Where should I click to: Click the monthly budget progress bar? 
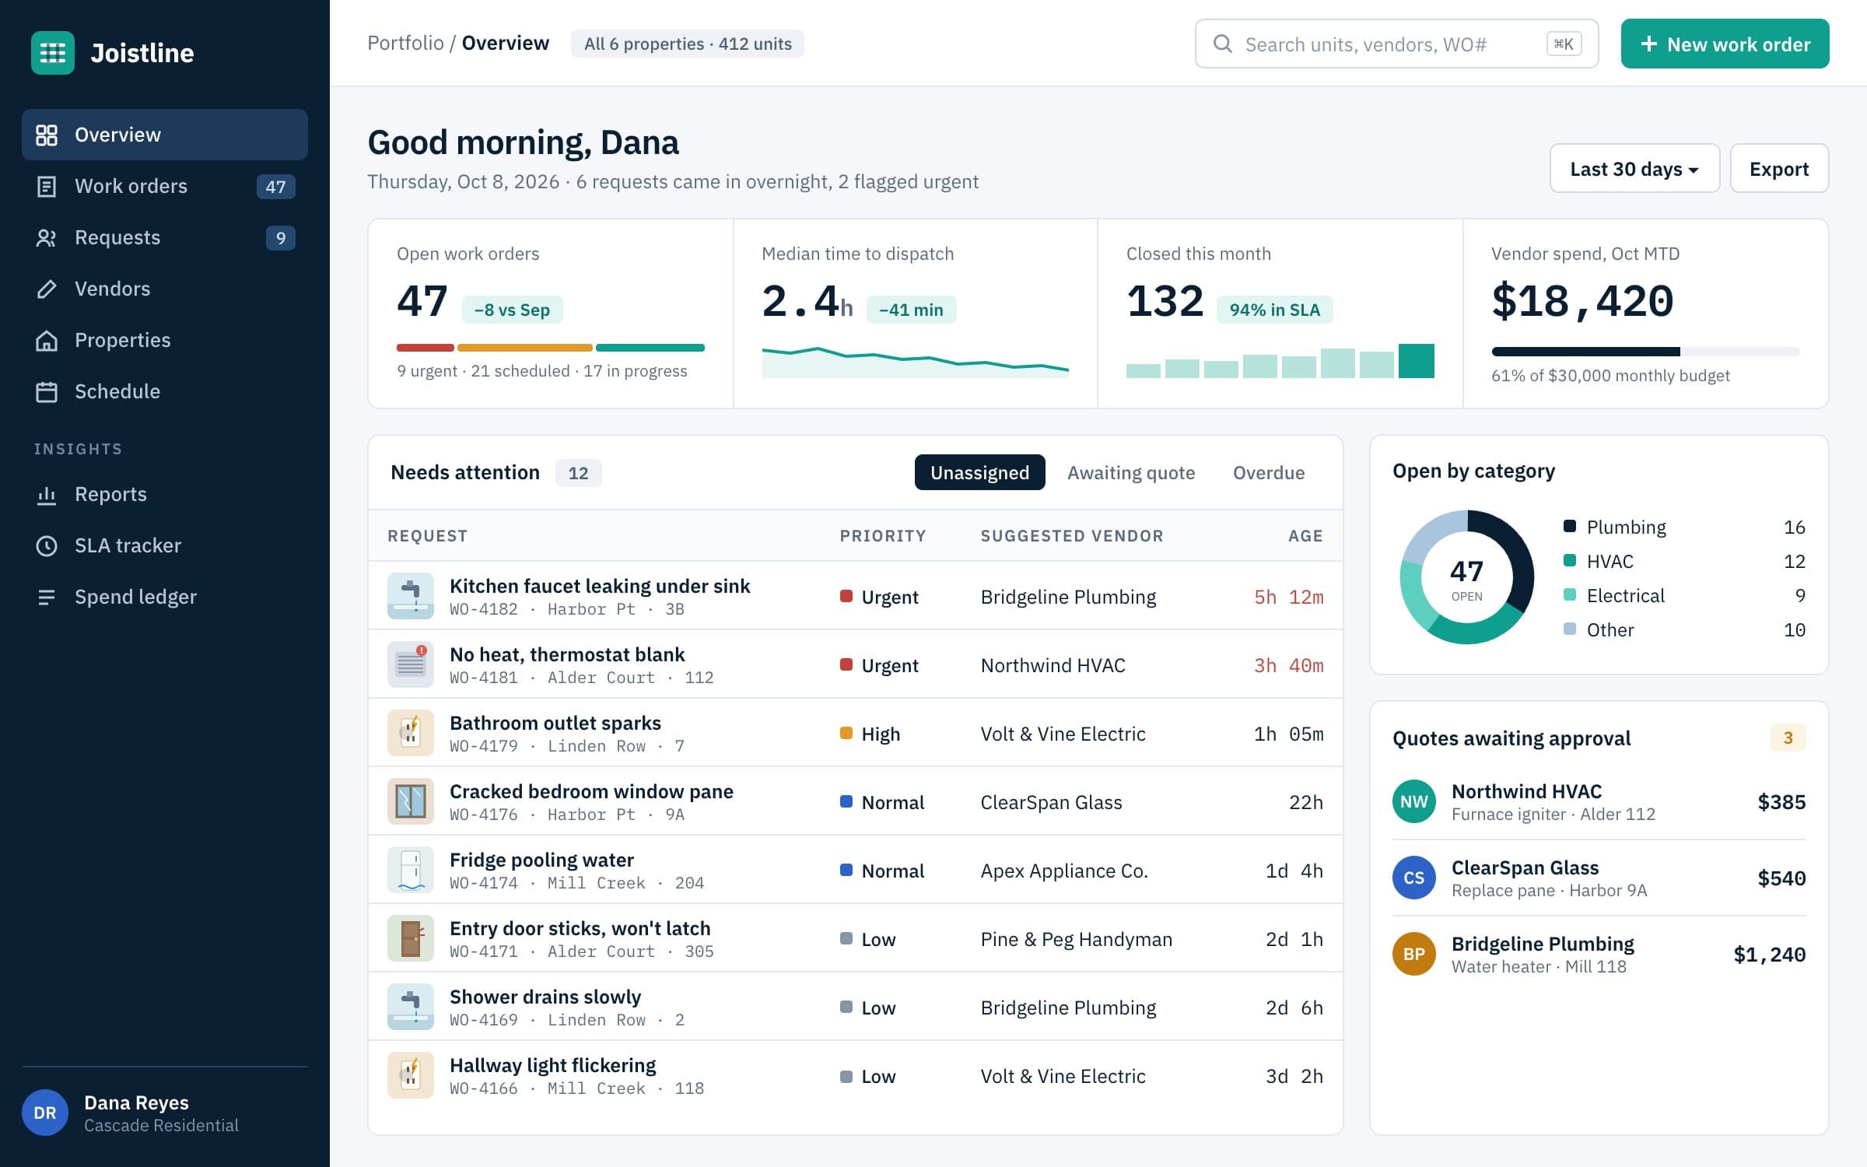pos(1645,352)
